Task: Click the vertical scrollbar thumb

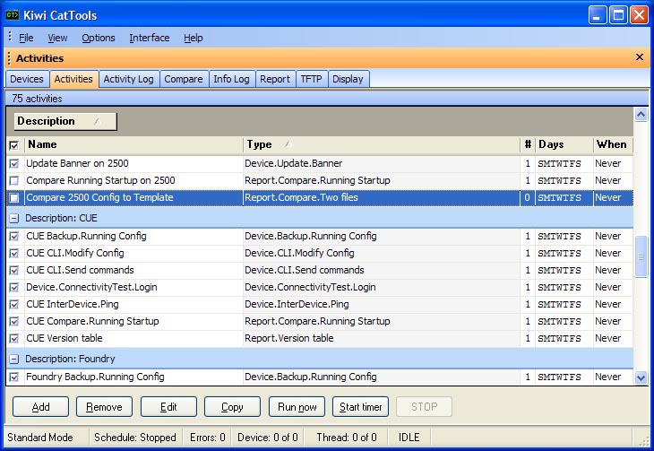Action: coord(641,256)
